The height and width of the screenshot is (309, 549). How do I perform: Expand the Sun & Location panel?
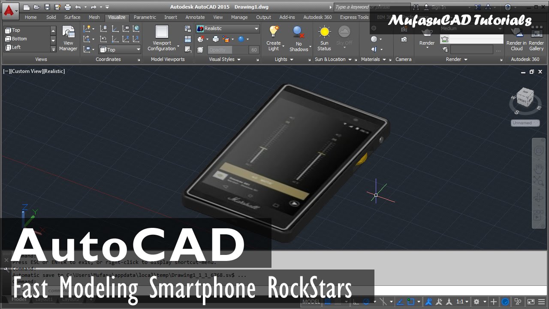point(333,59)
